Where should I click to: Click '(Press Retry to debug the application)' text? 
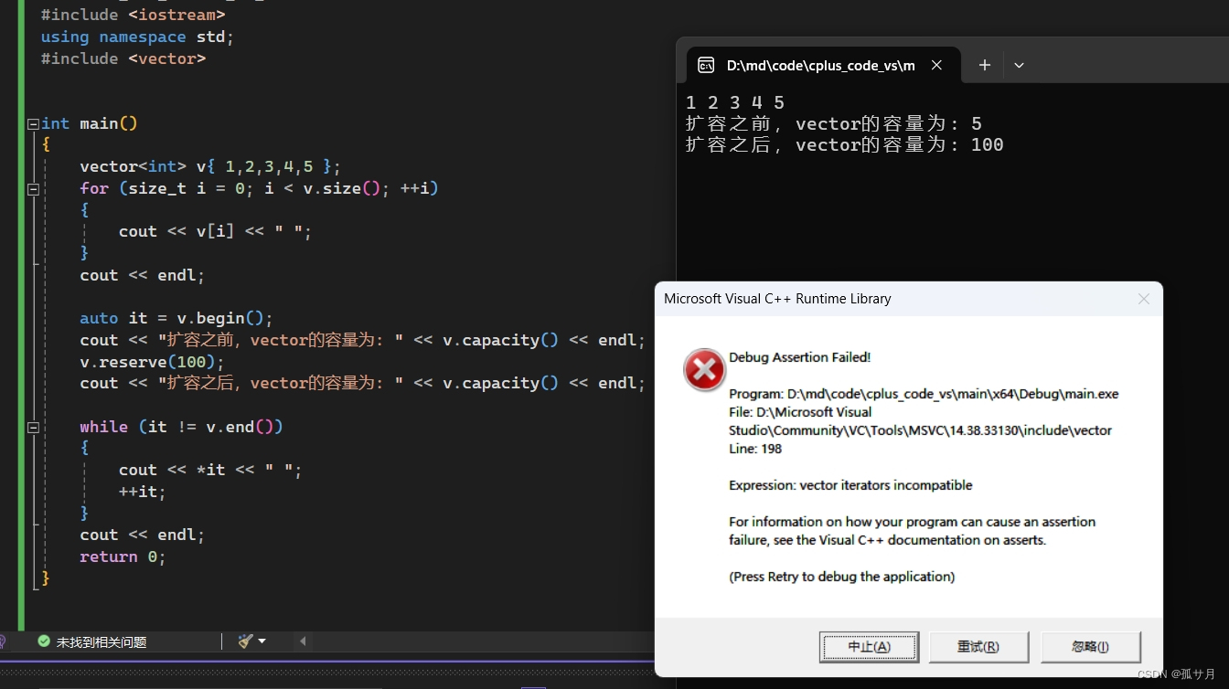coord(841,577)
